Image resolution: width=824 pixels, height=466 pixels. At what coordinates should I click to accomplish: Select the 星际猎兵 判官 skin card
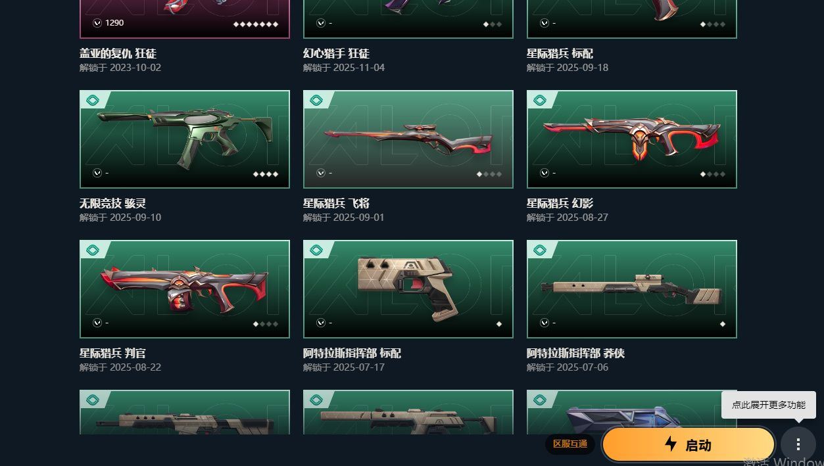(x=185, y=289)
